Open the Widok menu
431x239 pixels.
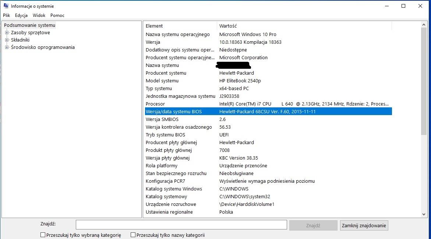coord(39,15)
